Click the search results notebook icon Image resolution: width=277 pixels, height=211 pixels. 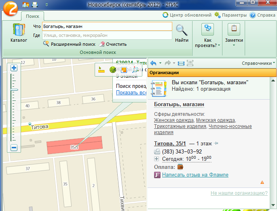tap(159, 88)
